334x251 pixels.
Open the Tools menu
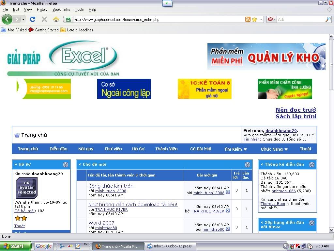tap(79, 9)
